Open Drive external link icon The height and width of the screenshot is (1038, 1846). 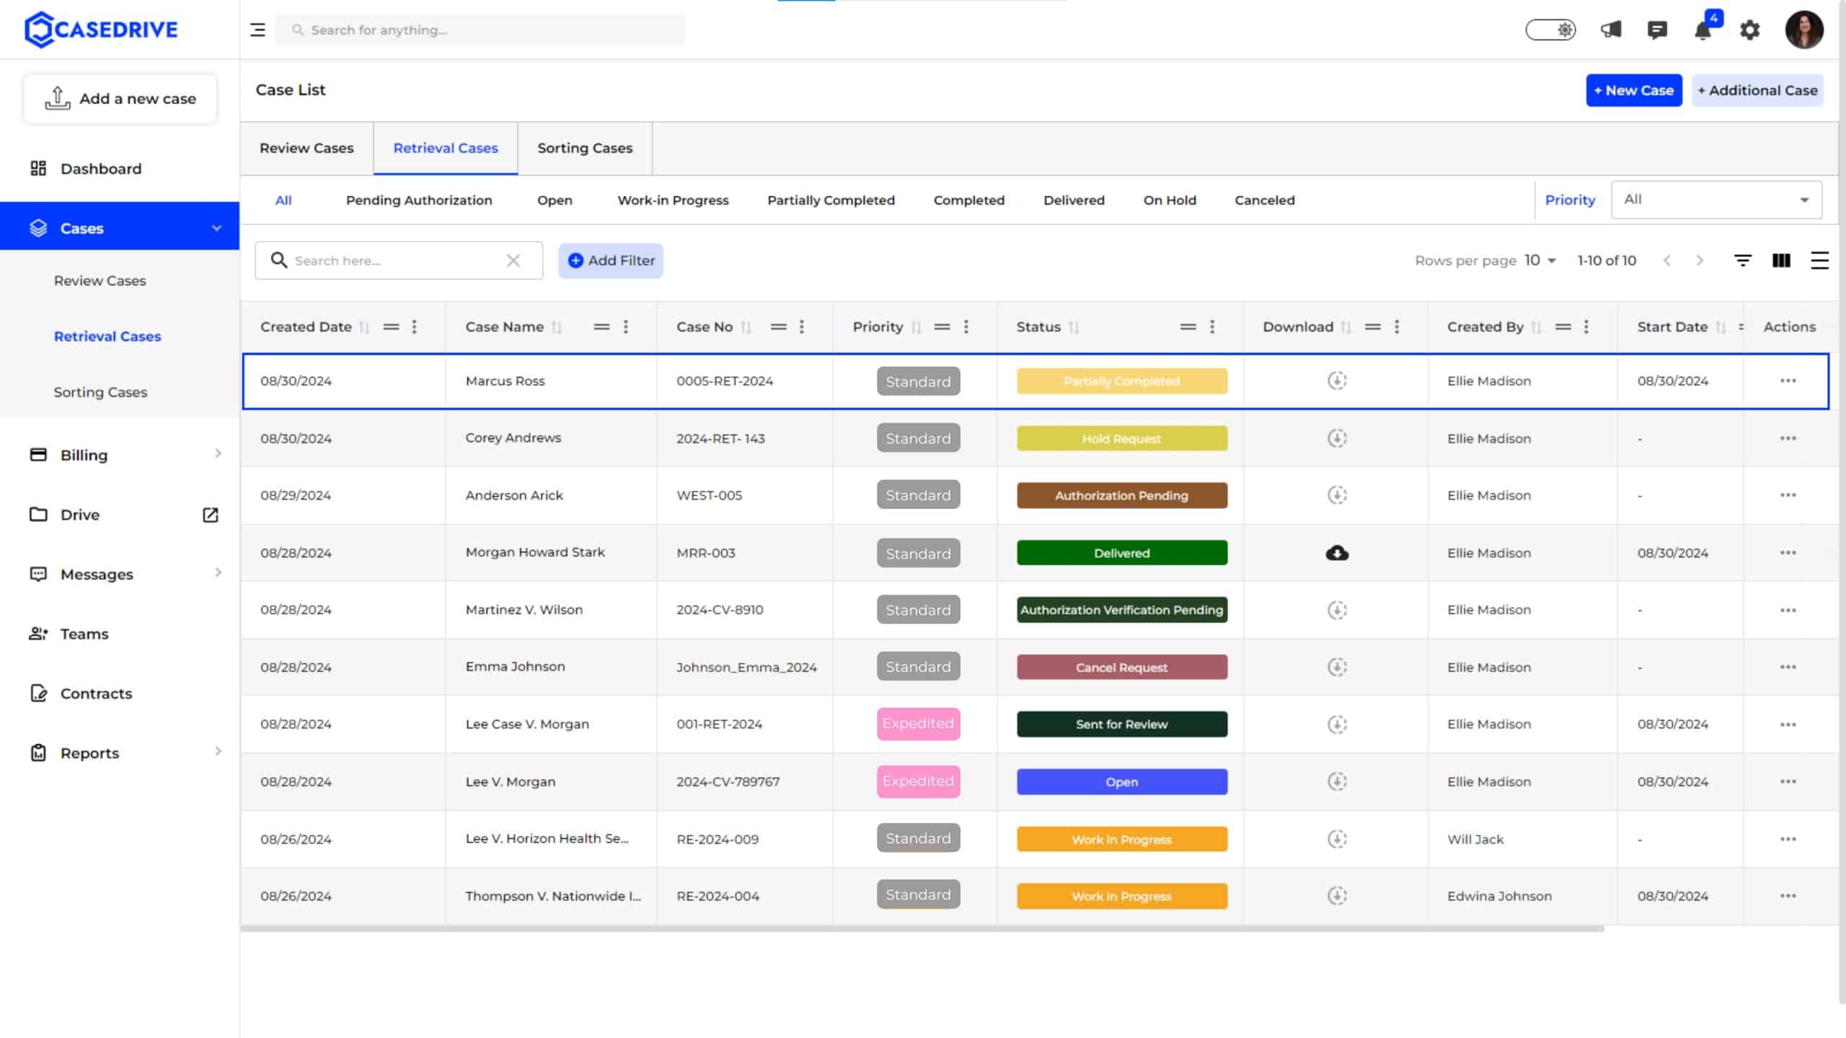pyautogui.click(x=210, y=514)
